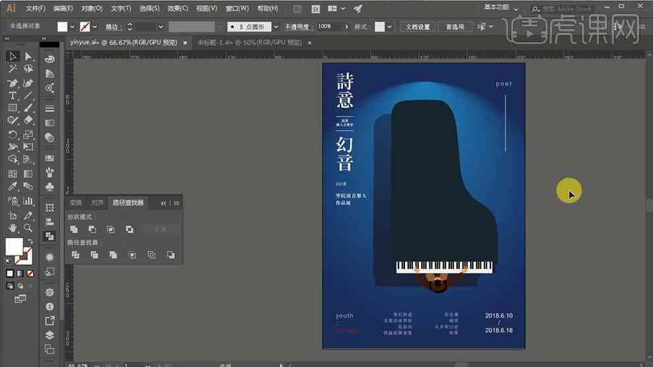Click the Minus Front shape mode icon
This screenshot has width=653, height=367.
pos(92,229)
